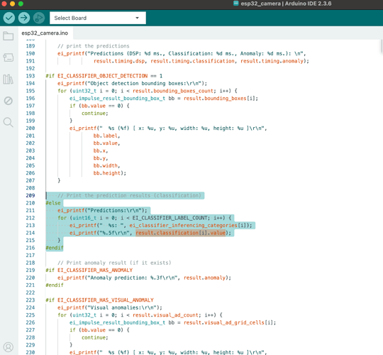Switch to esp32_camera.ino tab

45,33
